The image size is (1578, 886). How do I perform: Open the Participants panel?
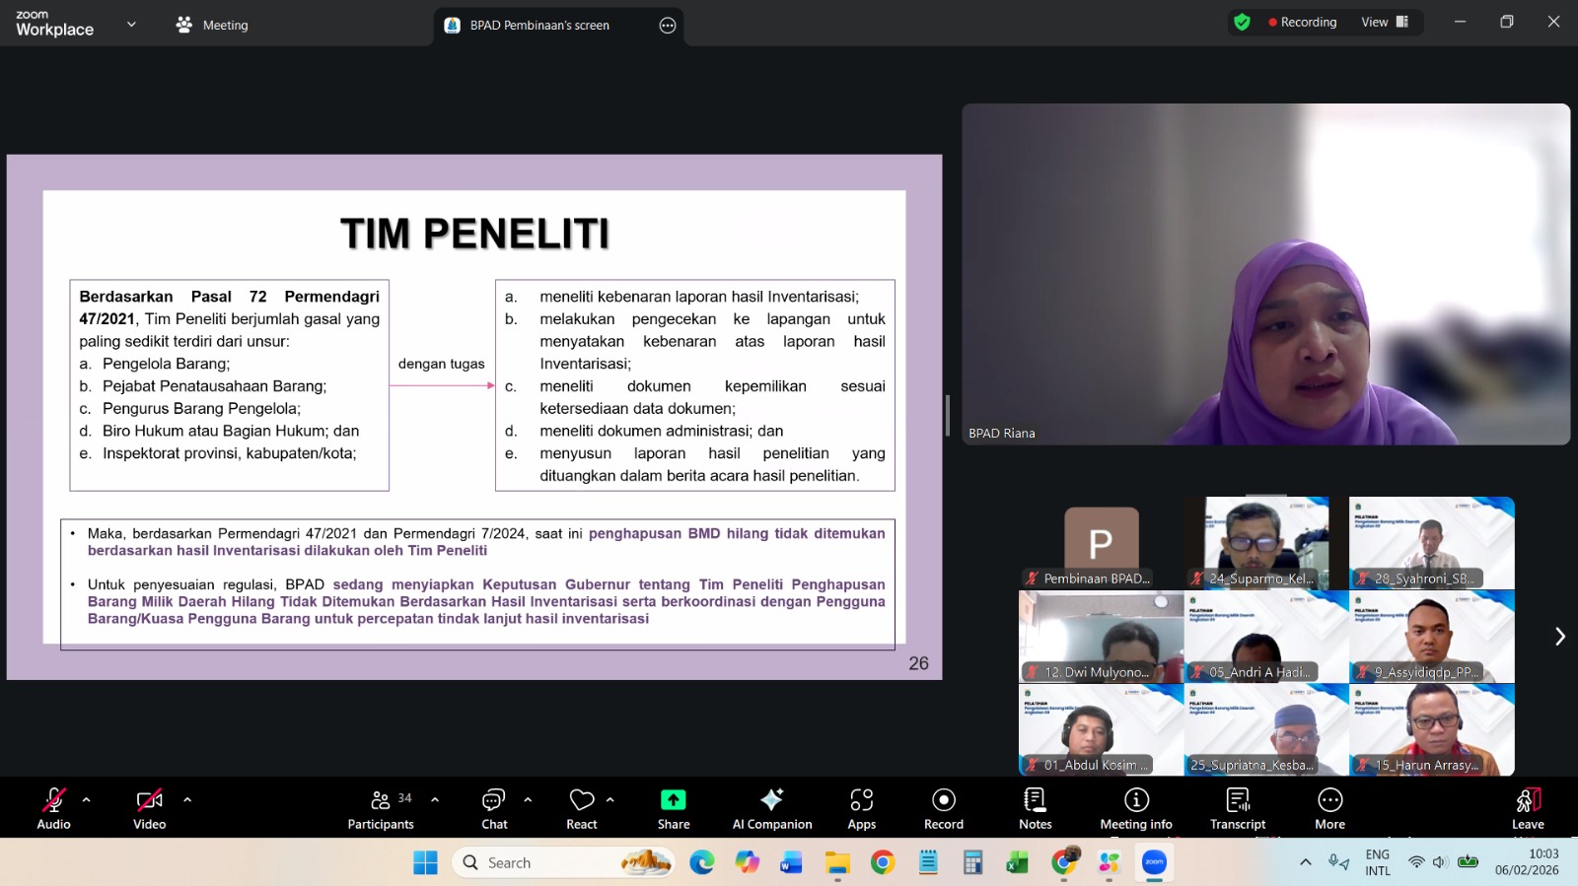coord(381,808)
